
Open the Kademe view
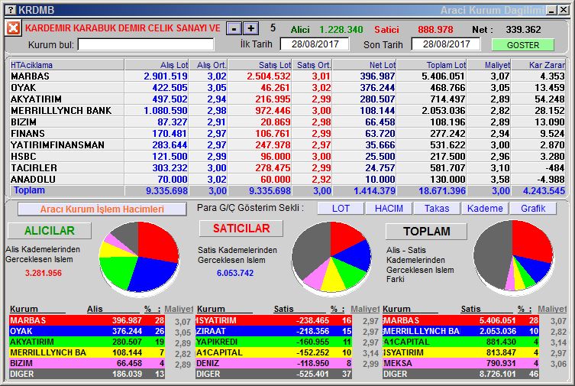tap(485, 209)
